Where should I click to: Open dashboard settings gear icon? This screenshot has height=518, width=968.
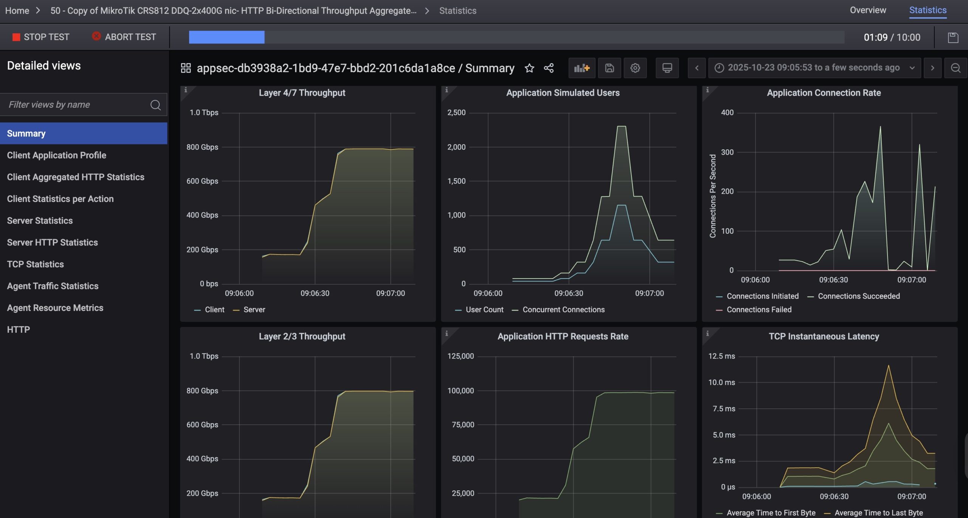[635, 68]
